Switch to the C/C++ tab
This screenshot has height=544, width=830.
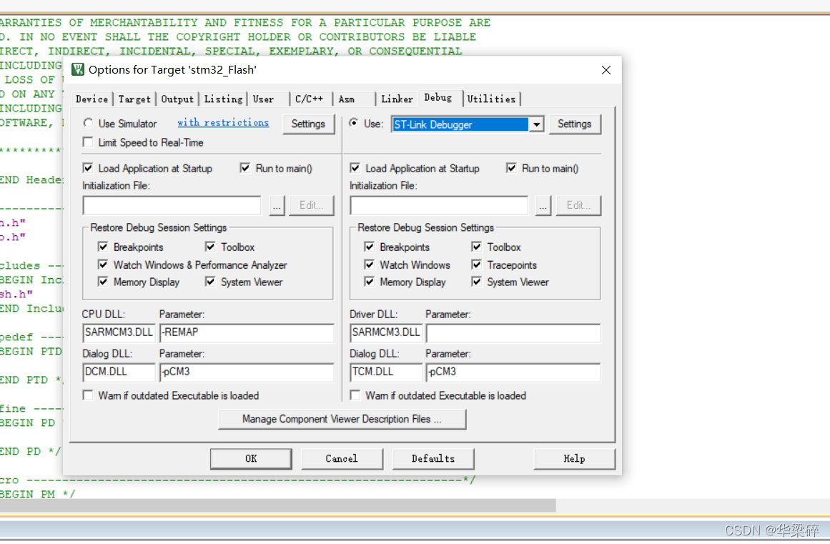309,99
